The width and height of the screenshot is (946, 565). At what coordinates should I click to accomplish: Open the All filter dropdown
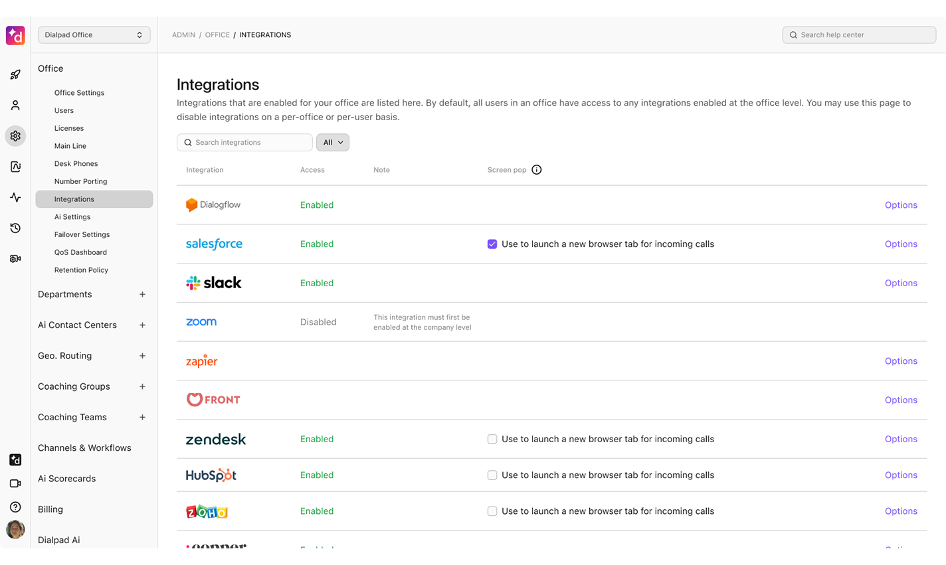[332, 142]
